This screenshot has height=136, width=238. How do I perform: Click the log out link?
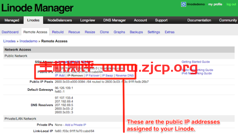[x=231, y=4]
